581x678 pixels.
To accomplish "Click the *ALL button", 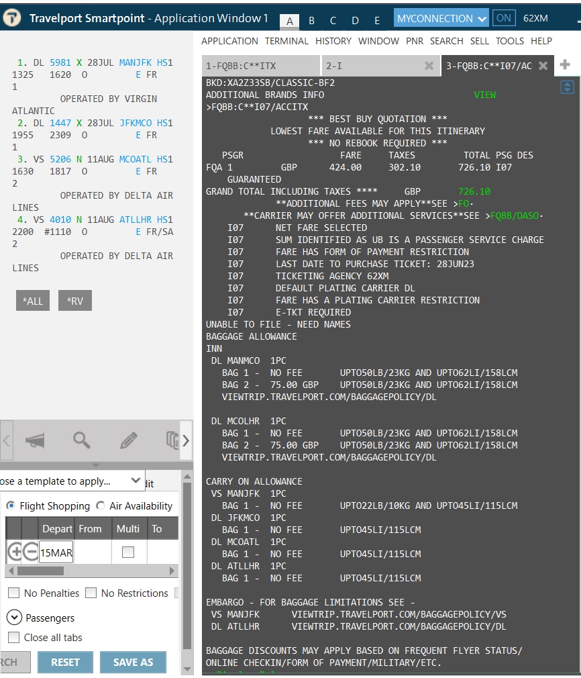I will click(33, 301).
